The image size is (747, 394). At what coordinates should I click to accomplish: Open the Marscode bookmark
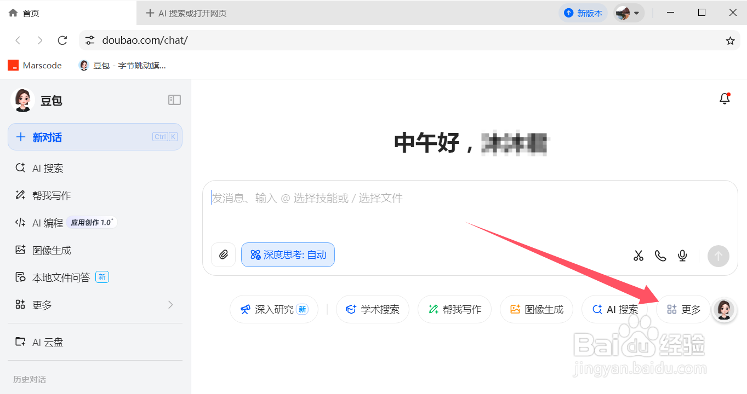35,65
